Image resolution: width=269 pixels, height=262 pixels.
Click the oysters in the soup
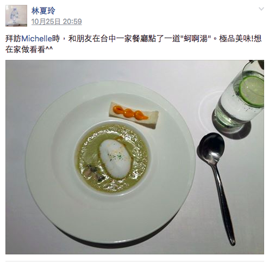[x=95, y=173]
